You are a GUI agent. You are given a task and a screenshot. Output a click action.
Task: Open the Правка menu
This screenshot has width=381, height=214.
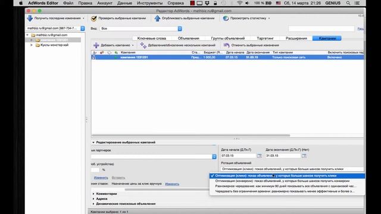(85, 3)
